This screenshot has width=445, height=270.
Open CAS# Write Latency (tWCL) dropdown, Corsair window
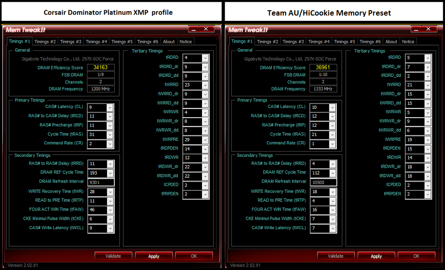(x=110, y=228)
